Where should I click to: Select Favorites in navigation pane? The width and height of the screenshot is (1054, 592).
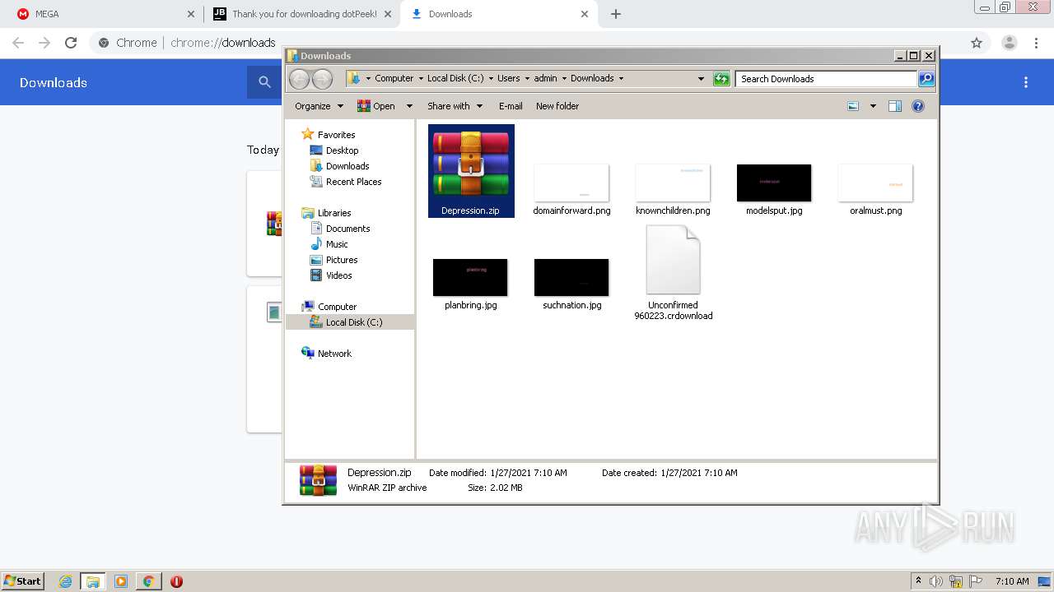(329, 135)
